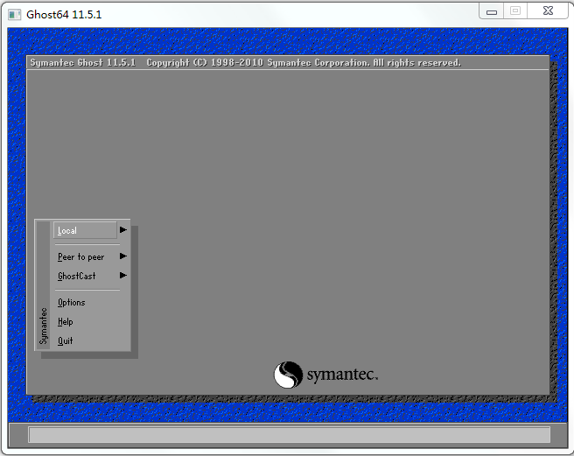Expand the GhostCast submenu arrow

[x=123, y=276]
